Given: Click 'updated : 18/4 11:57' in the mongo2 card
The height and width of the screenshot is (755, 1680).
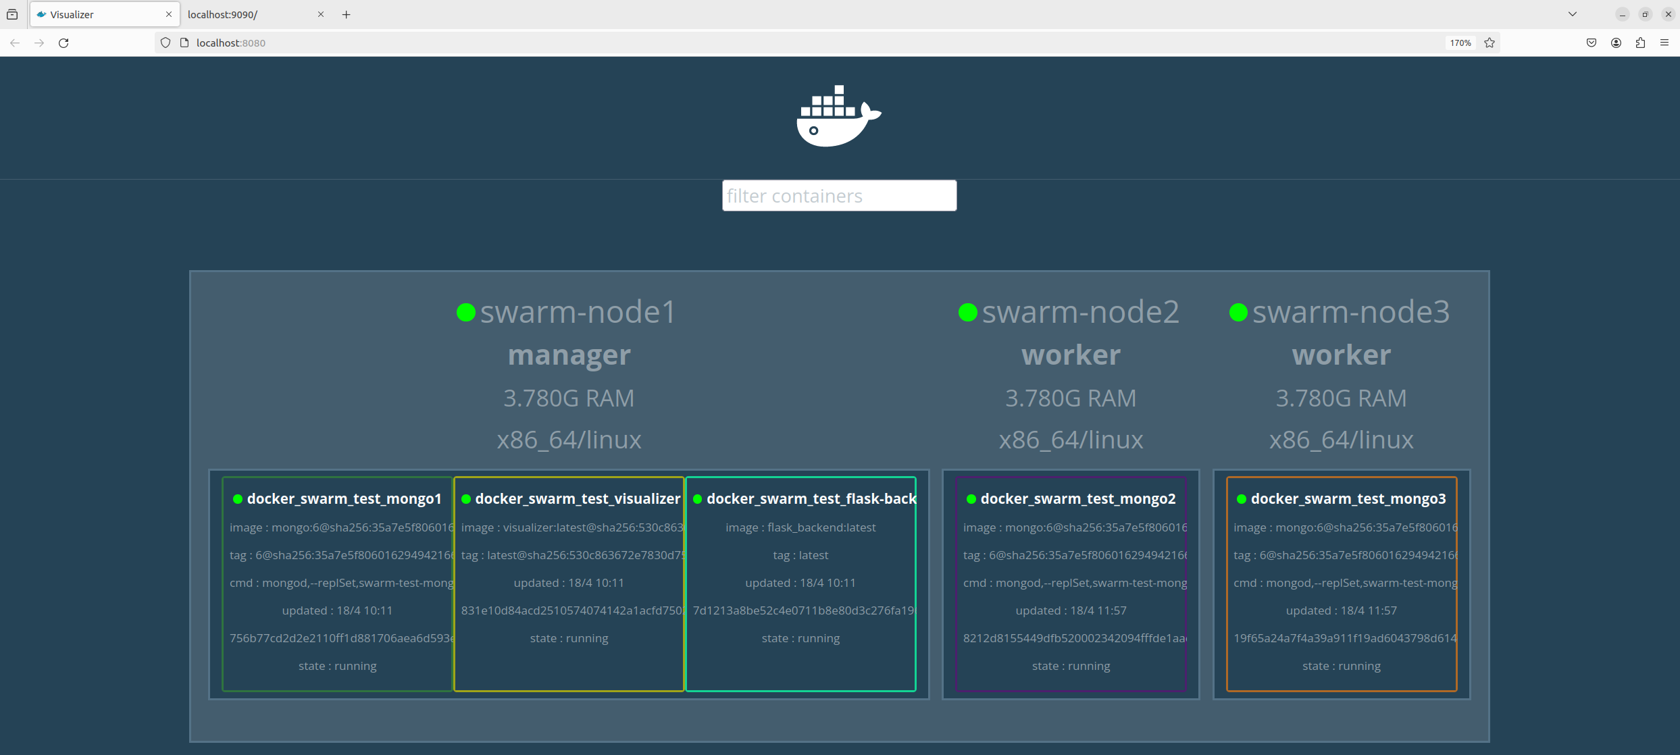Looking at the screenshot, I should (1071, 610).
